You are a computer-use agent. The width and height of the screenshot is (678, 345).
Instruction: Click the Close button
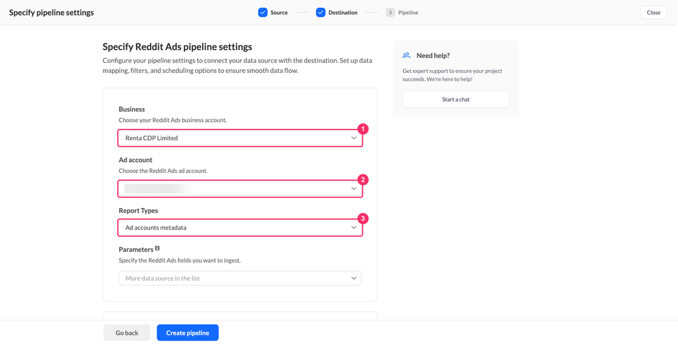click(x=654, y=13)
